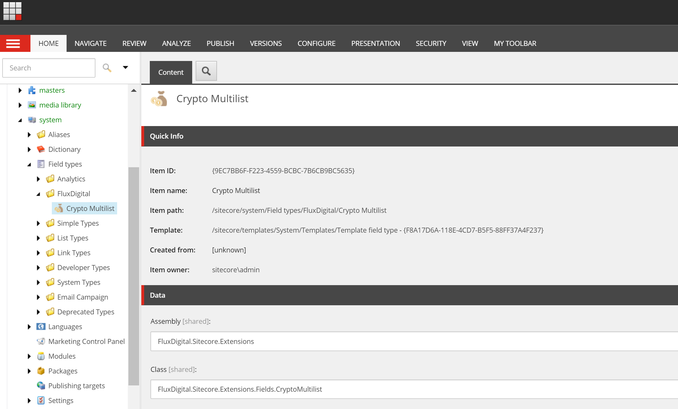
Task: Click the Simple Types folder icon
Action: tap(50, 223)
